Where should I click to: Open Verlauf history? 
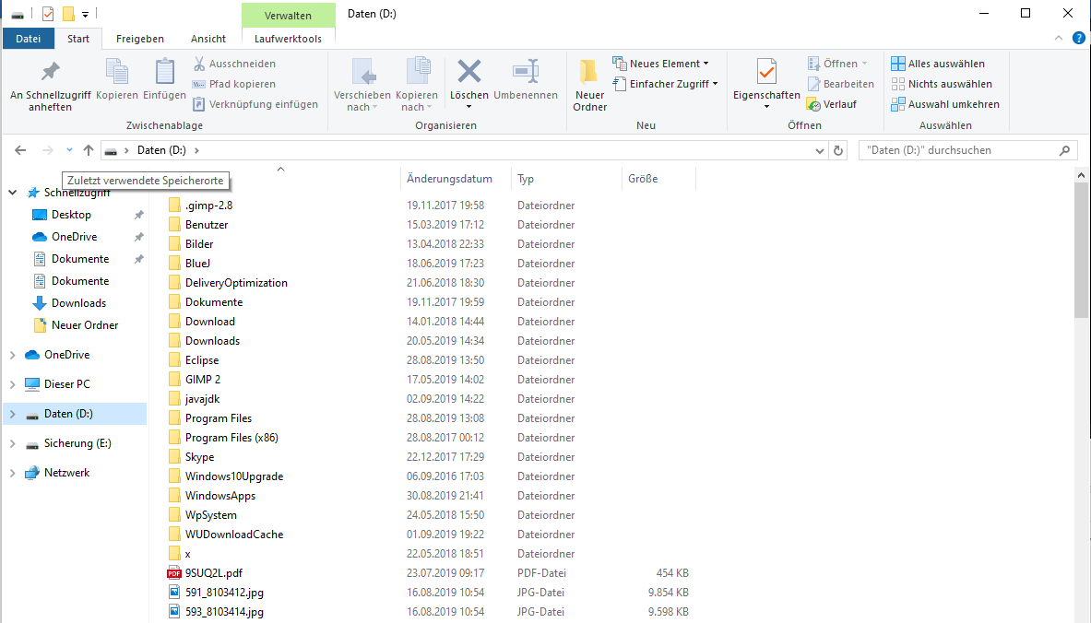pos(832,103)
